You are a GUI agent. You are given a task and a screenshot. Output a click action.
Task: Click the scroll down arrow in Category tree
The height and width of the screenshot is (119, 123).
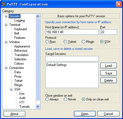pos(38,106)
